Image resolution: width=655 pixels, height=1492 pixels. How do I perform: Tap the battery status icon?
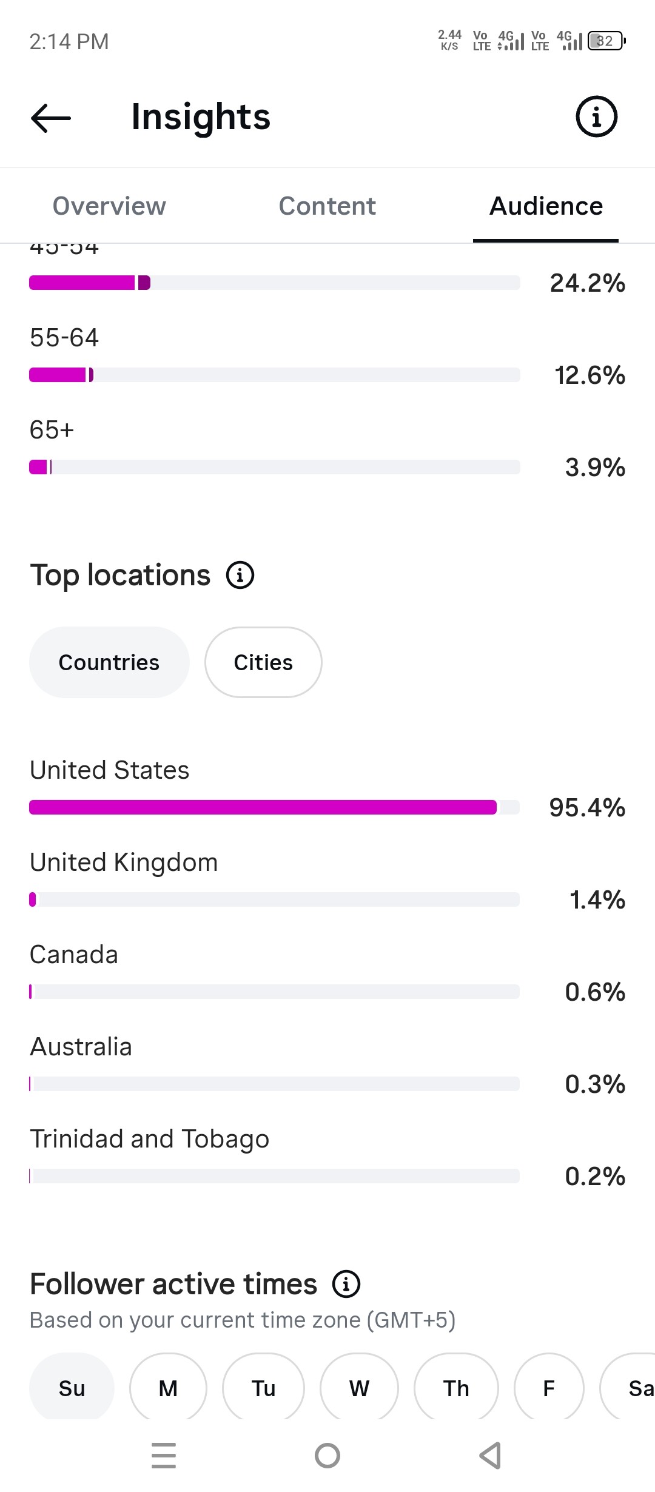(606, 41)
